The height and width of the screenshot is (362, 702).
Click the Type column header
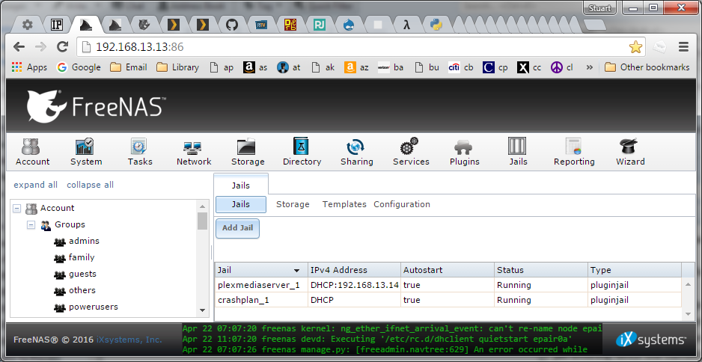(x=635, y=270)
